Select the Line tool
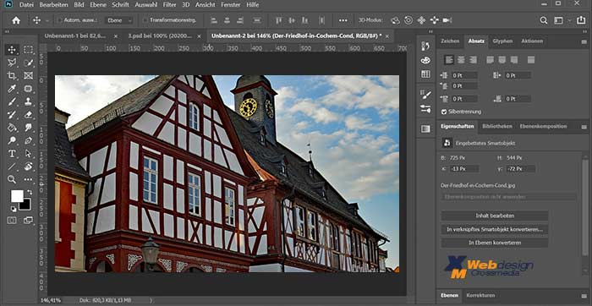The width and height of the screenshot is (592, 306). (x=12, y=167)
